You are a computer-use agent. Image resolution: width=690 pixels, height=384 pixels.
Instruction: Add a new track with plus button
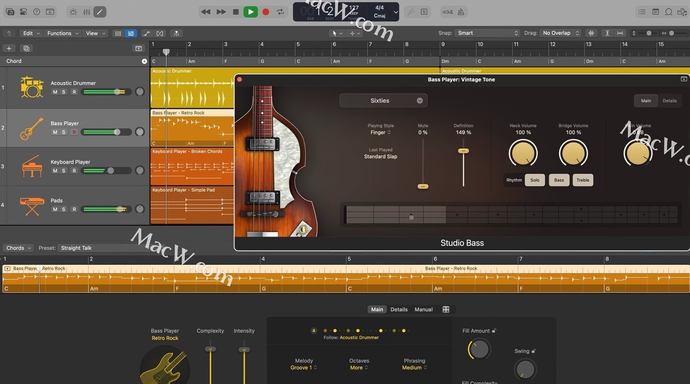9,48
